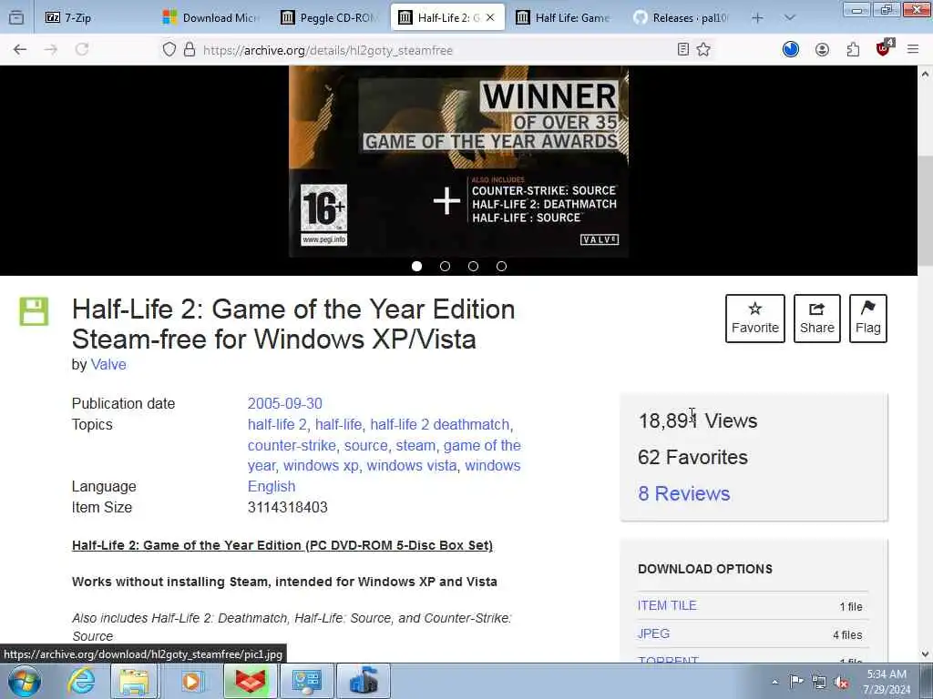Open the 8 Reviews link

(x=684, y=493)
